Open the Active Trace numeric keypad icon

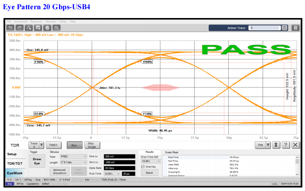[284, 28]
